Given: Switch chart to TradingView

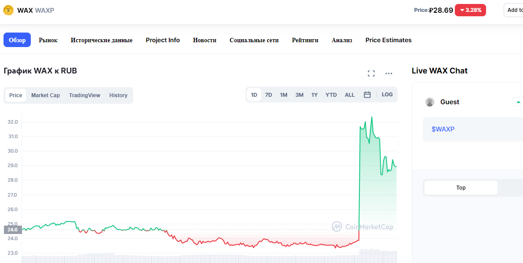Looking at the screenshot, I should (84, 95).
